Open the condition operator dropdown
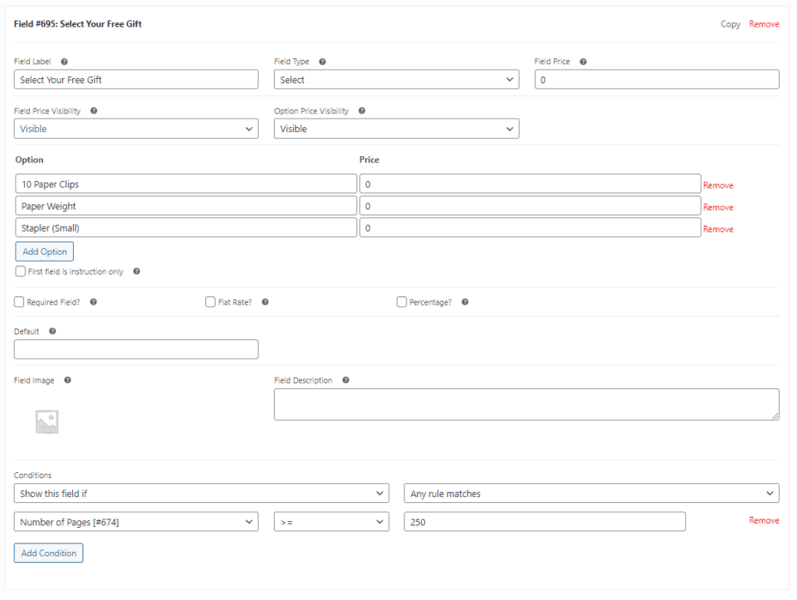Viewport: 797px width, 600px height. (330, 521)
